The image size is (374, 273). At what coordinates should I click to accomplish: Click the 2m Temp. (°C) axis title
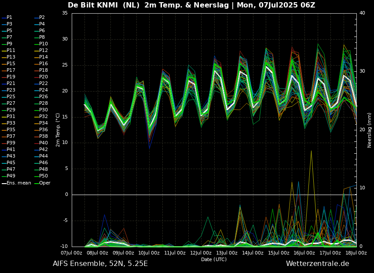click(58, 130)
